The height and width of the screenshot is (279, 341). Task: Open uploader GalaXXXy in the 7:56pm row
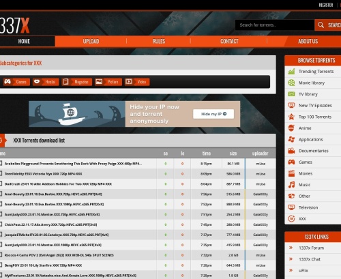[261, 194]
